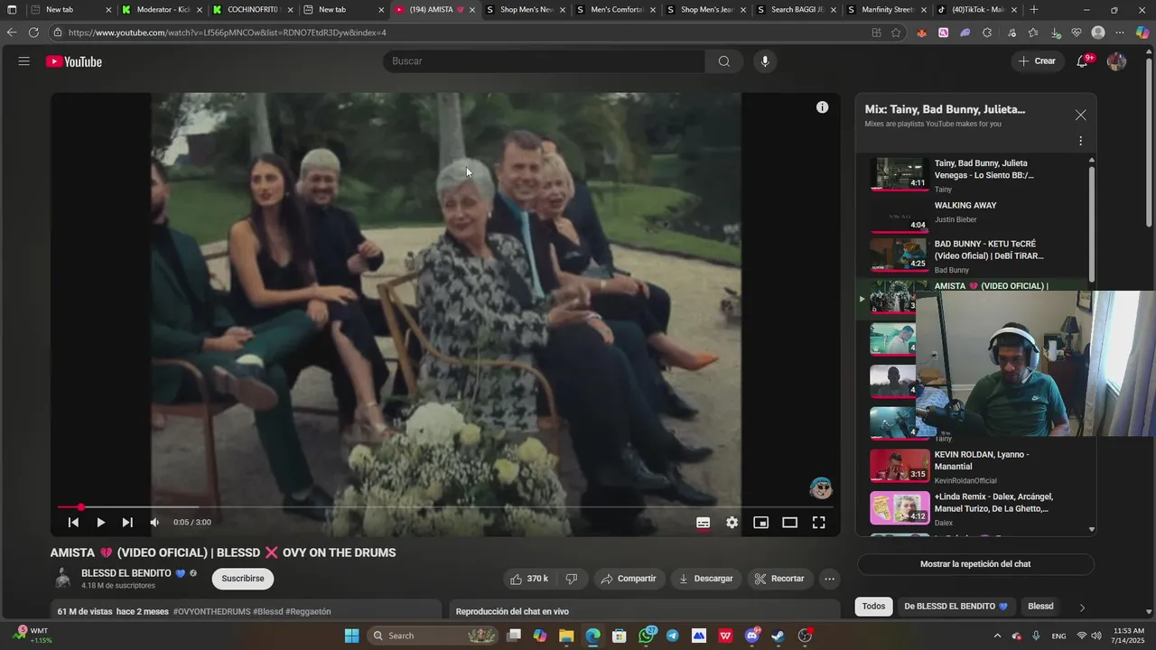Open the Mix playlist three-dot options
The width and height of the screenshot is (1156, 650).
click(x=1080, y=141)
